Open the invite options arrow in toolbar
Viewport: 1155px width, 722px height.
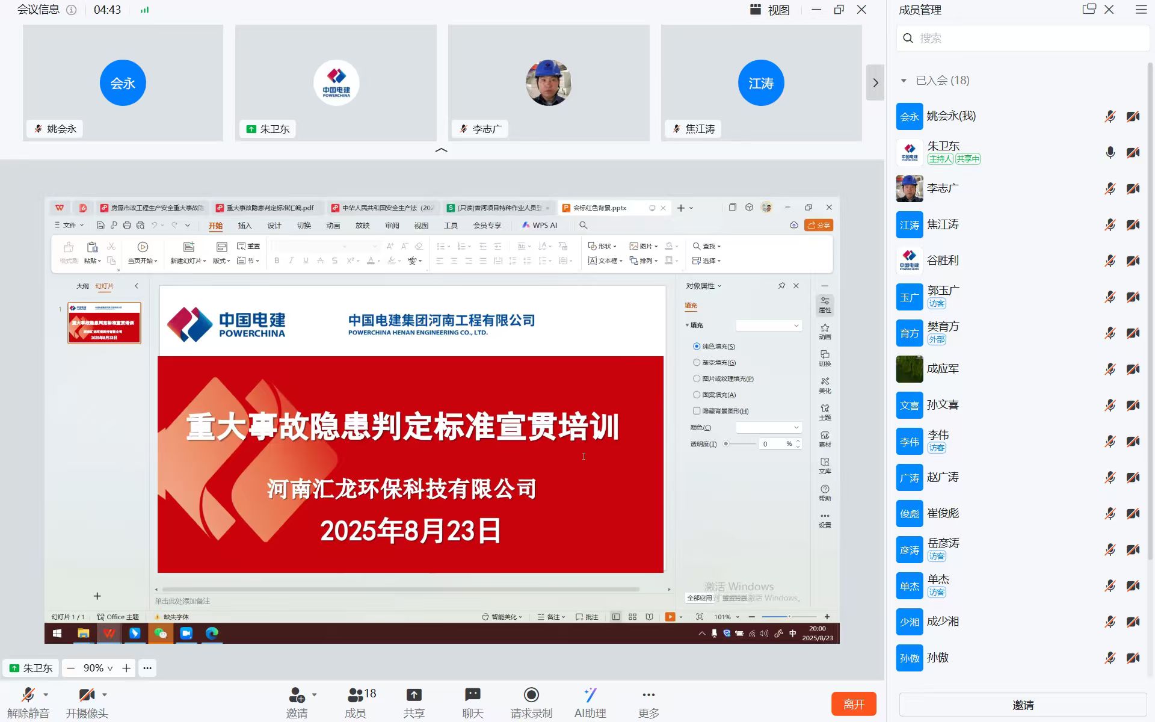[314, 695]
